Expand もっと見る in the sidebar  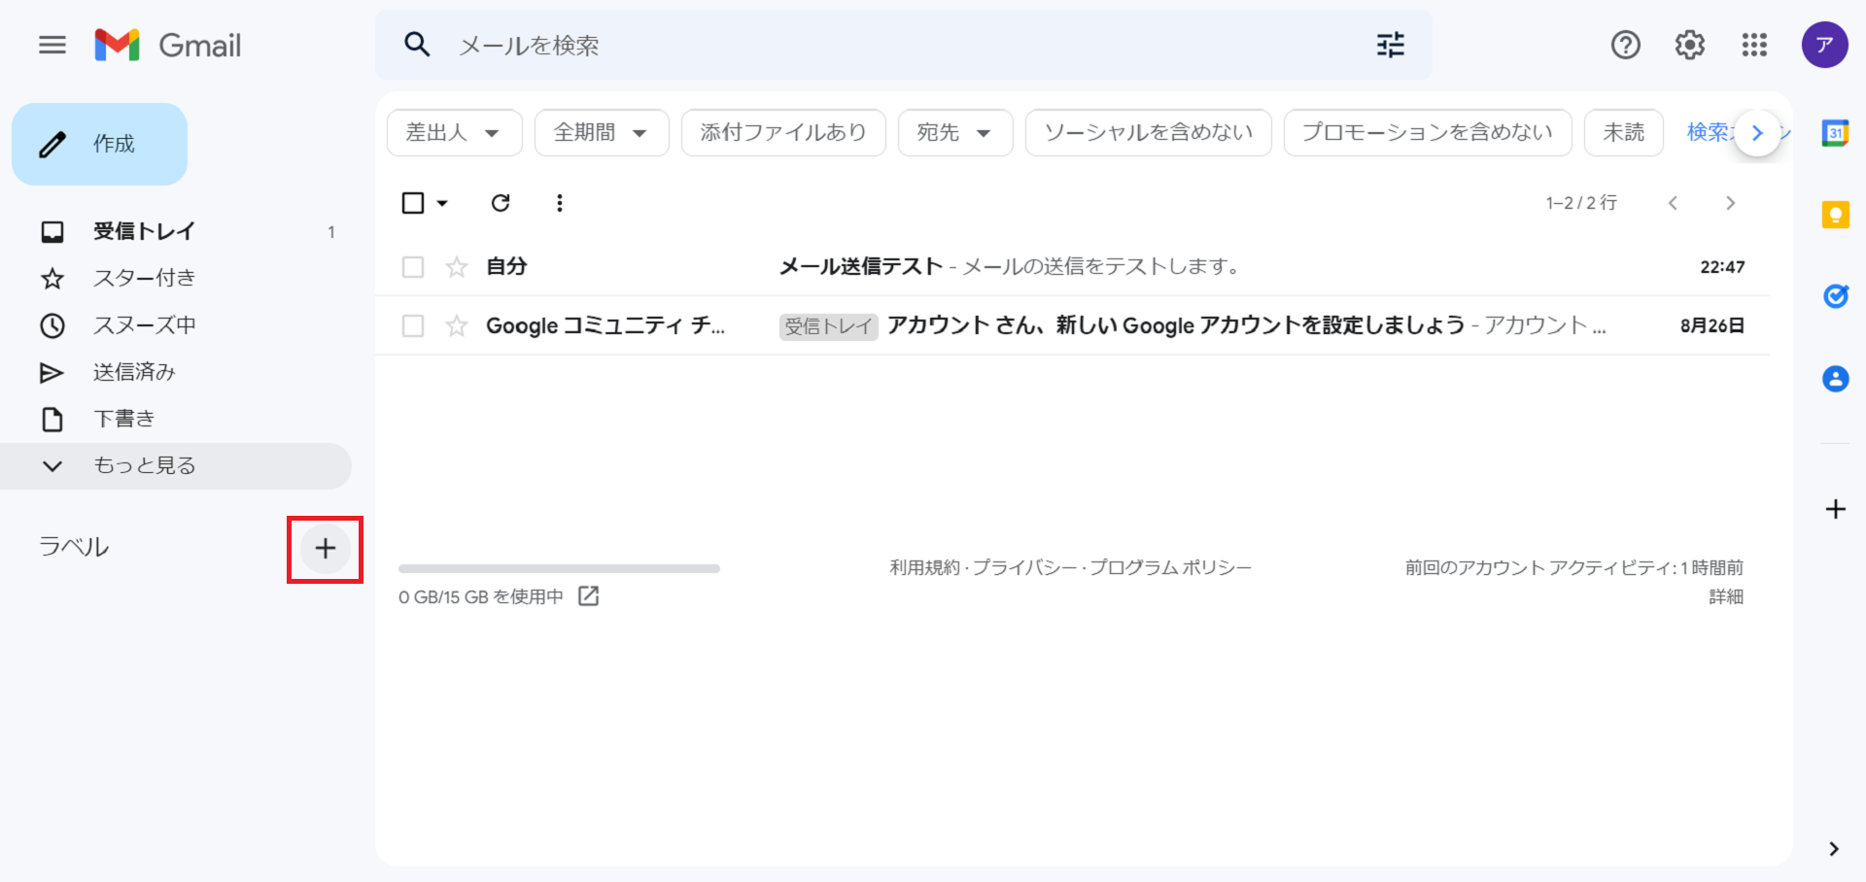(144, 466)
